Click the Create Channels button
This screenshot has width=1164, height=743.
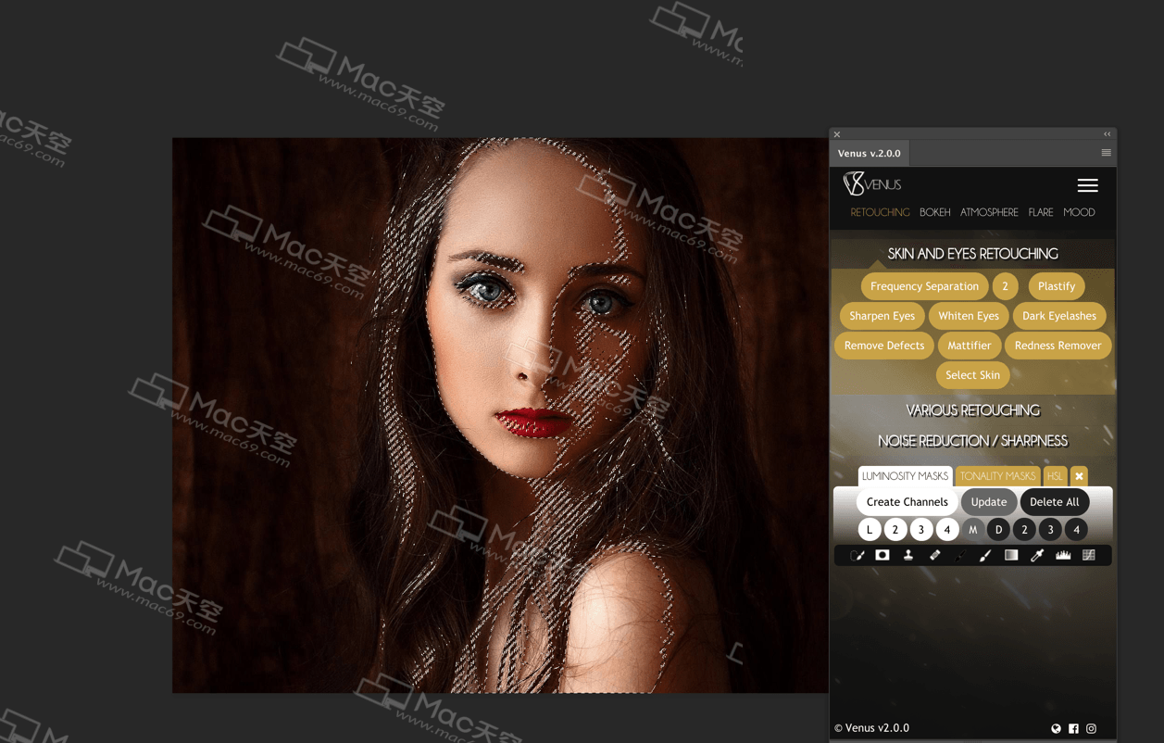point(907,501)
